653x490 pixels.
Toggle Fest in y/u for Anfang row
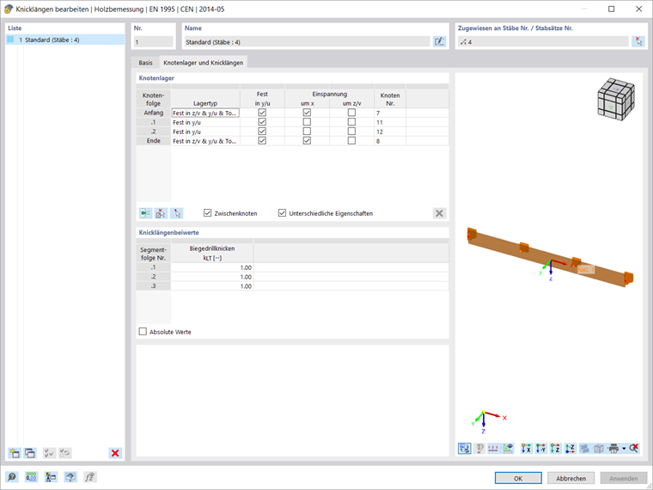pos(262,113)
